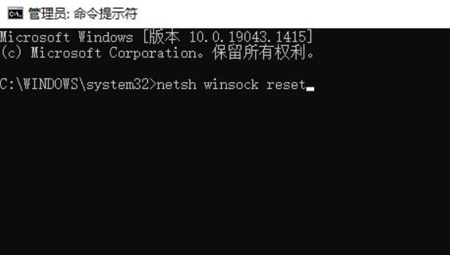
Task: Click the version number 10.0.19043.1415
Action: pos(247,38)
